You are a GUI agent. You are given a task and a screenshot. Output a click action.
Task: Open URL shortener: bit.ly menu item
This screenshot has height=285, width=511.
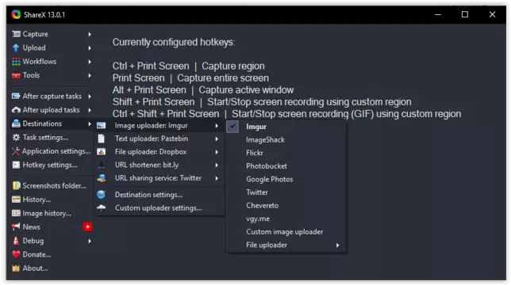point(159,165)
